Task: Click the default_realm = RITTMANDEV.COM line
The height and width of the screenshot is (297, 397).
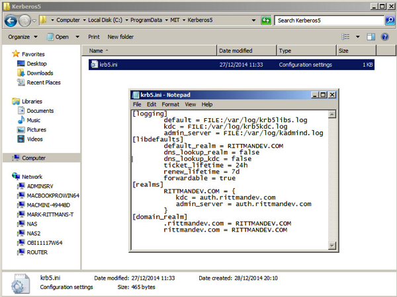Action: [224, 146]
